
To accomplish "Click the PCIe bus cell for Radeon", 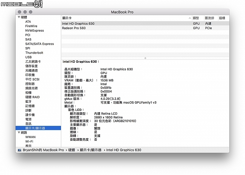I will pos(209,28).
